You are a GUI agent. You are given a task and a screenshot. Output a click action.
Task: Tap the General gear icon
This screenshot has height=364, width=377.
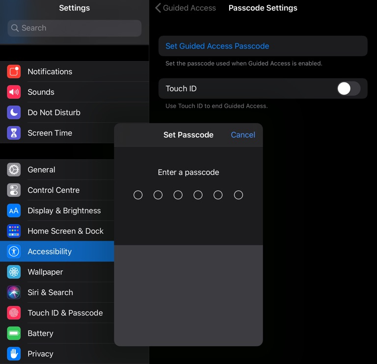14,170
